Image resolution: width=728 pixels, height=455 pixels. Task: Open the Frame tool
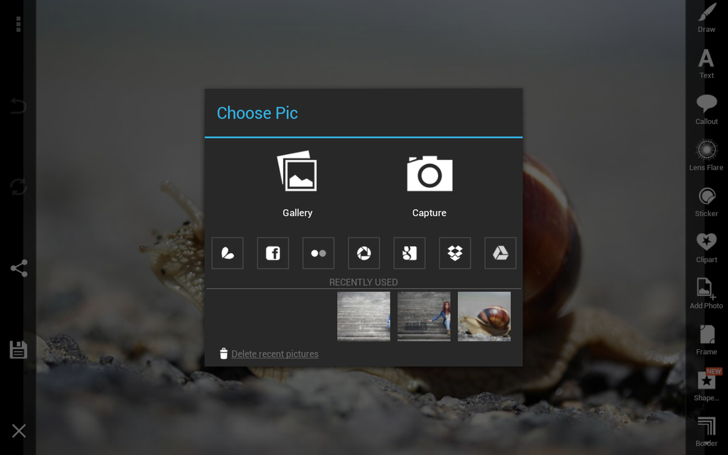pos(707,340)
